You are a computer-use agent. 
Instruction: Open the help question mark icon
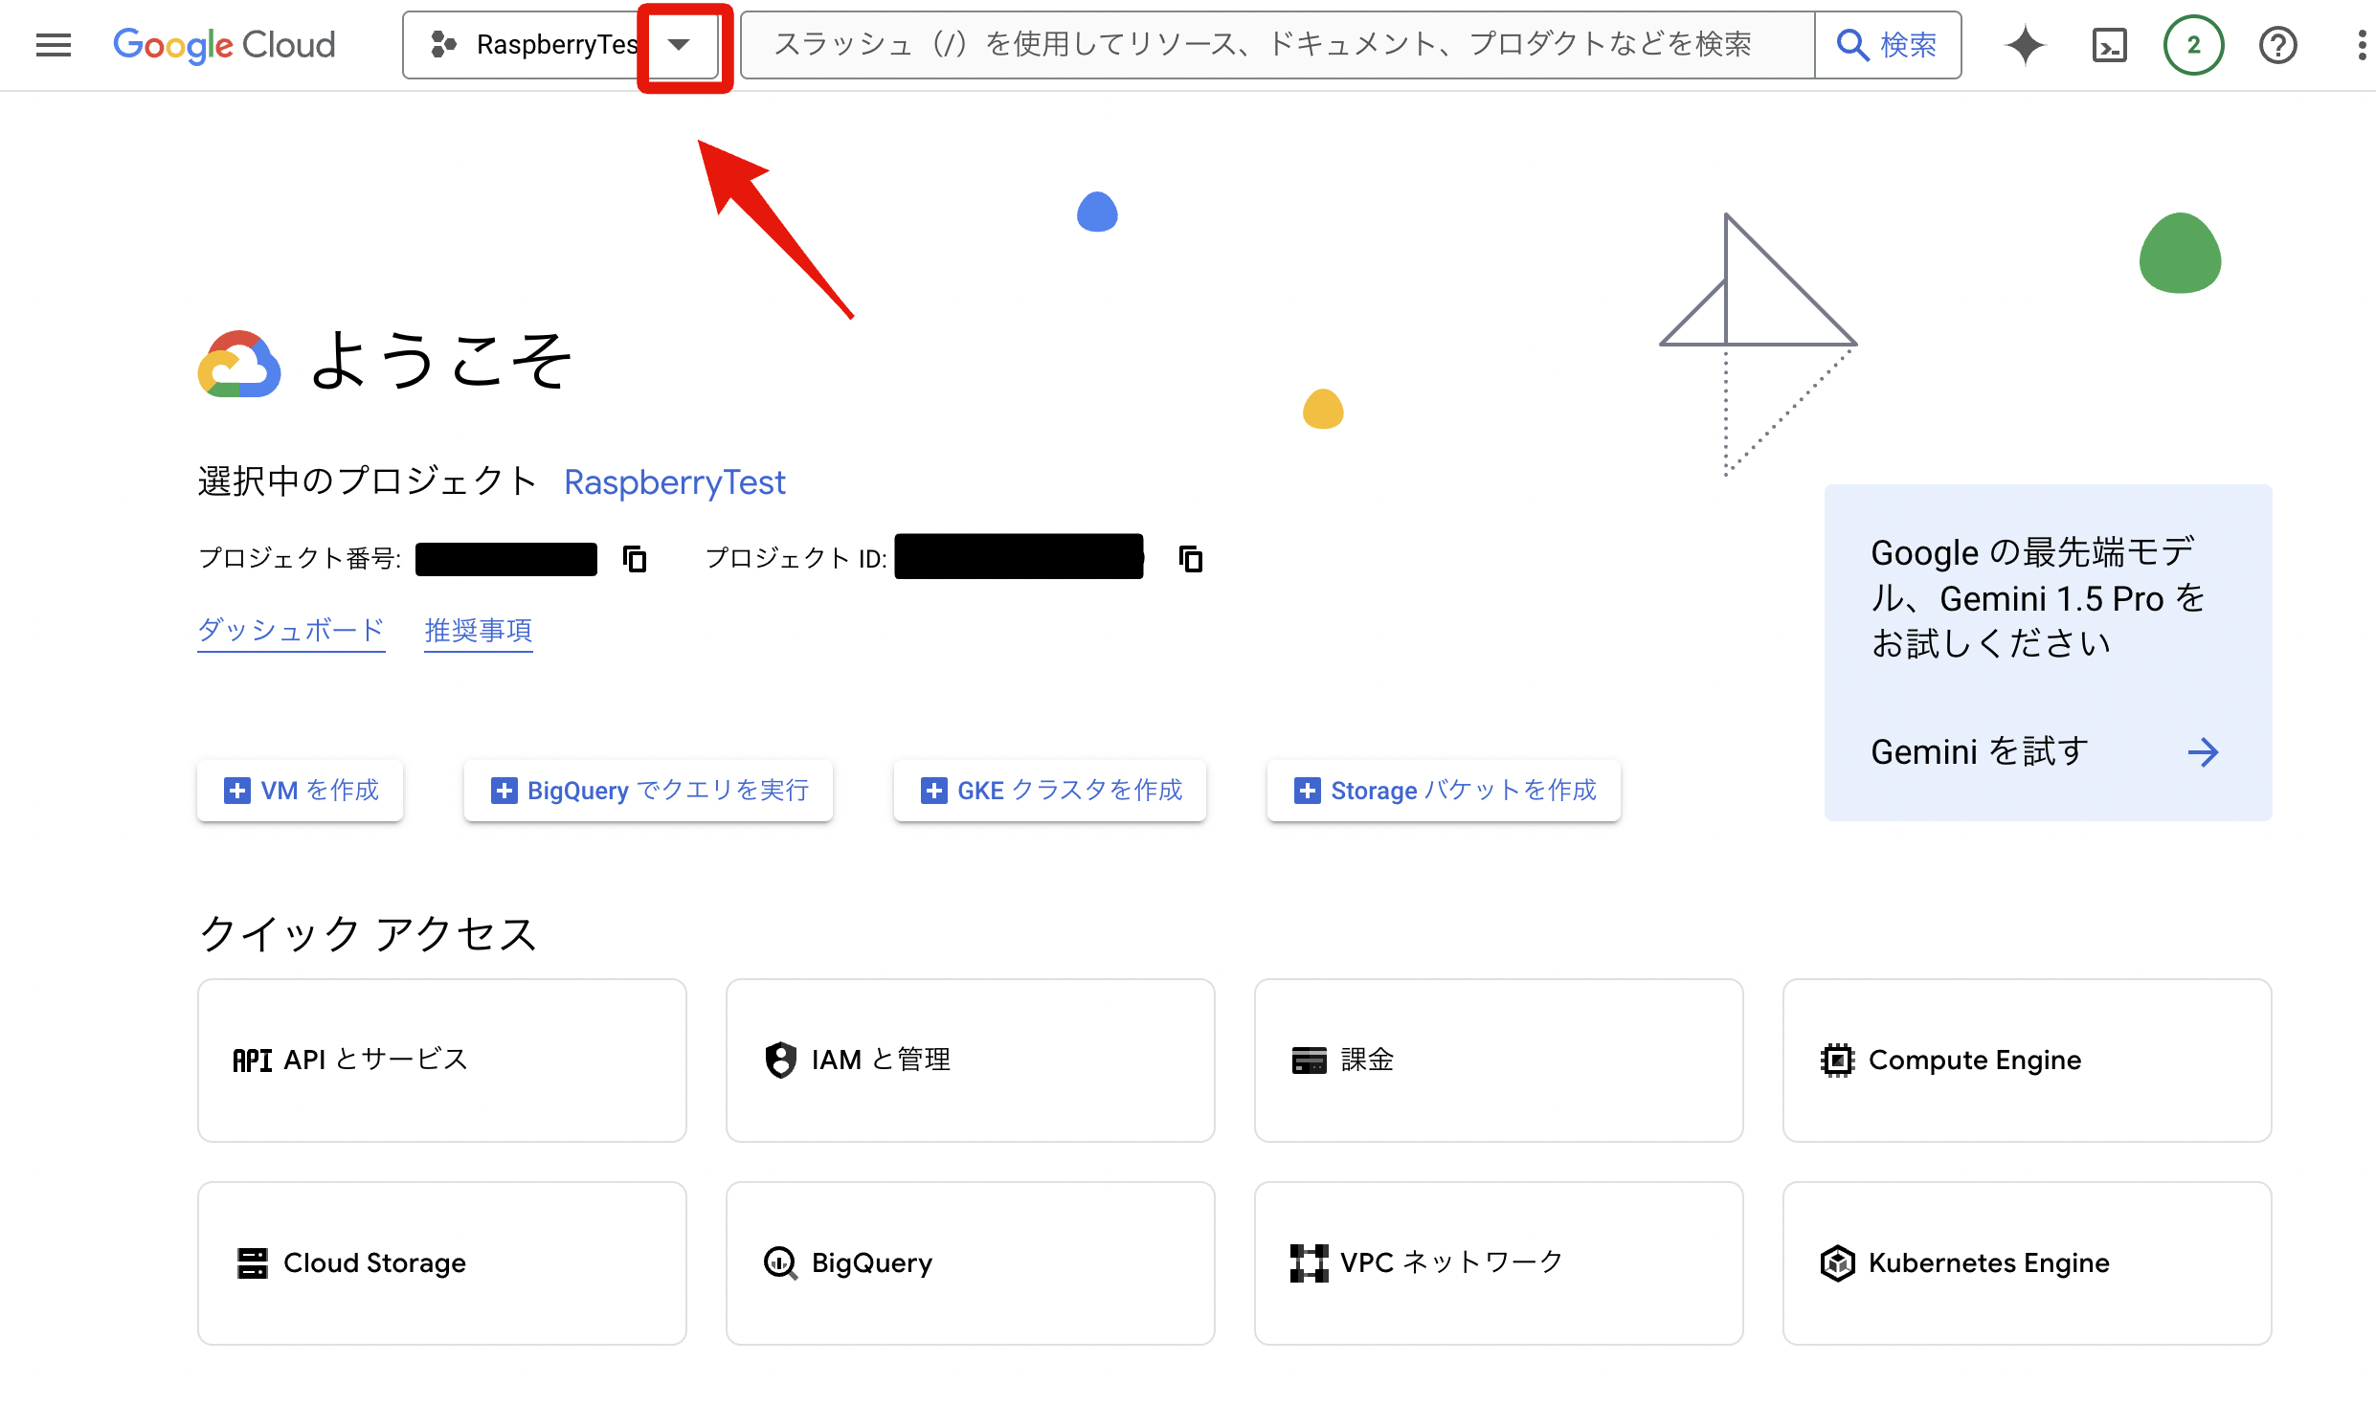2277,45
